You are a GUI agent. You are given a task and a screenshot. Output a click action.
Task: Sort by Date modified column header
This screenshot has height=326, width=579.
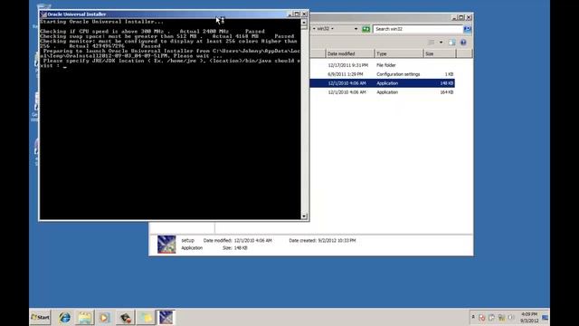[x=350, y=53]
